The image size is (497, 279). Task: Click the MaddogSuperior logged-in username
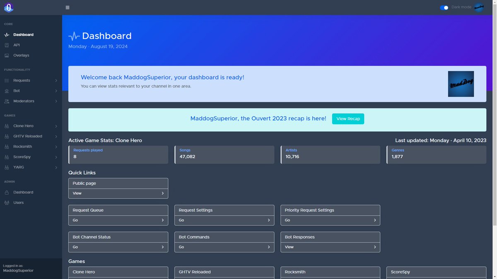18,270
